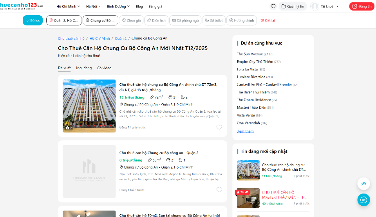The image size is (376, 217).
Task: Expand the Tài khoản dropdown
Action: 329,7
